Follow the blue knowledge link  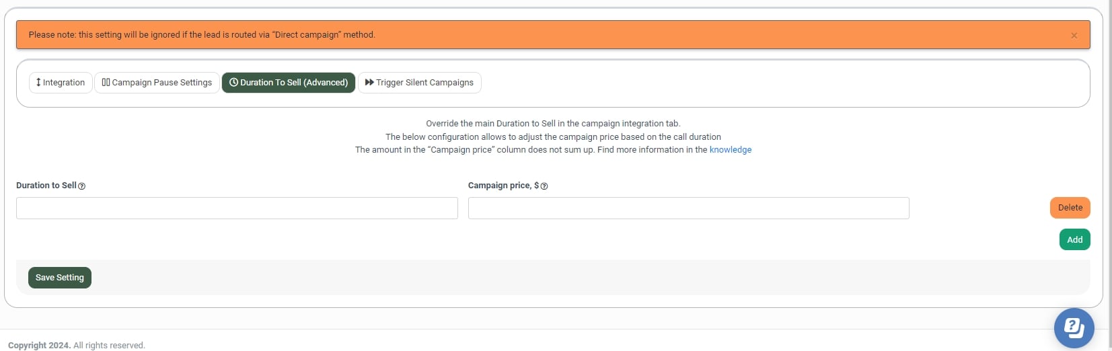pos(730,150)
